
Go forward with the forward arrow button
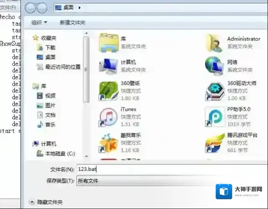click(42, 8)
